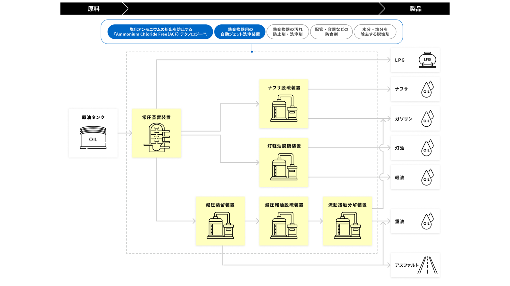The height and width of the screenshot is (286, 510).
Task: Select the 灯油 product label
Action: tap(399, 148)
